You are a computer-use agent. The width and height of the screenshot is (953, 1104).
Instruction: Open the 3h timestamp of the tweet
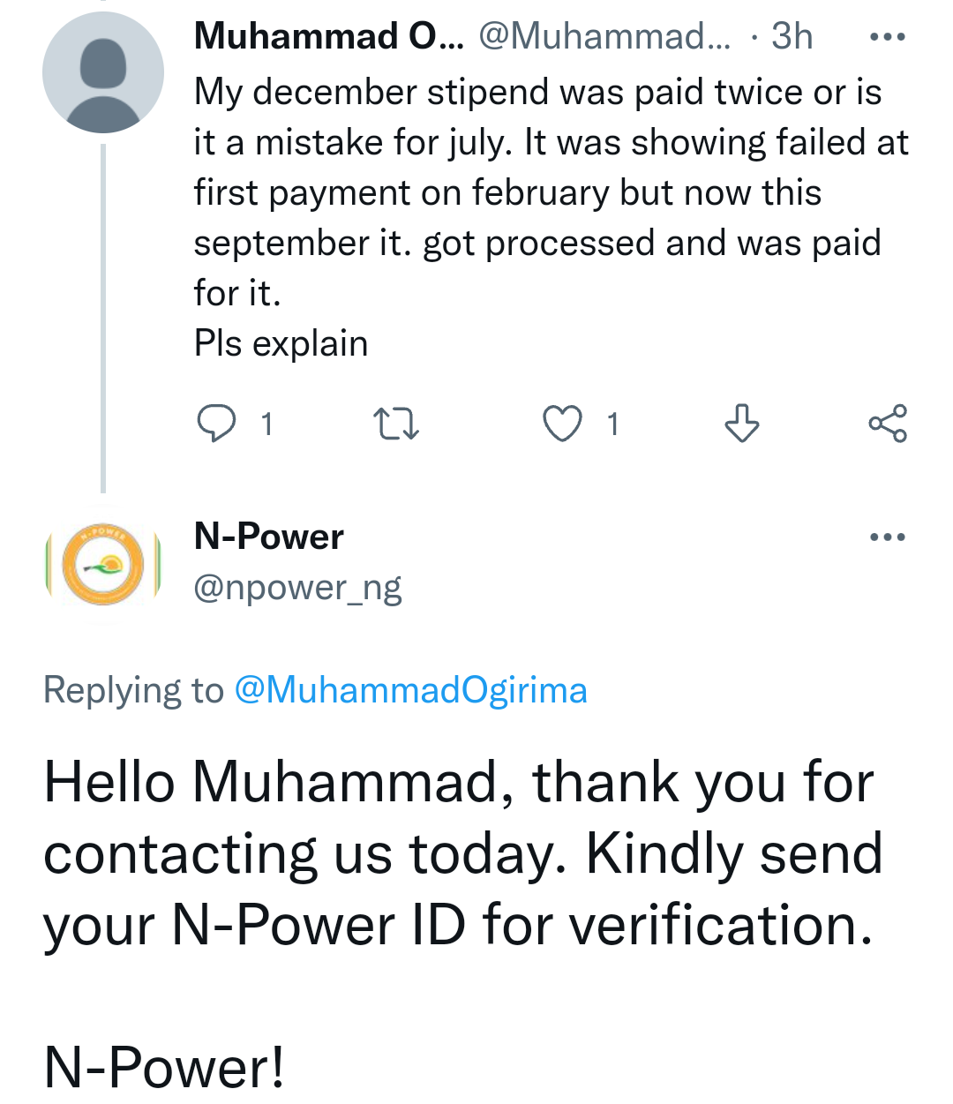pos(792,37)
